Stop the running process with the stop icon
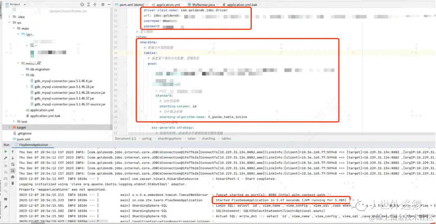 [6, 166]
